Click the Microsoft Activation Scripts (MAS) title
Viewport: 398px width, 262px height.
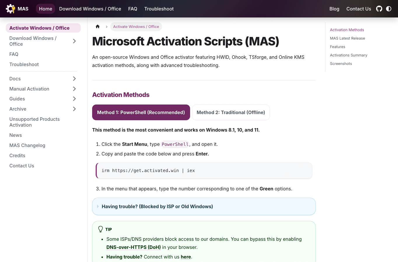185,41
